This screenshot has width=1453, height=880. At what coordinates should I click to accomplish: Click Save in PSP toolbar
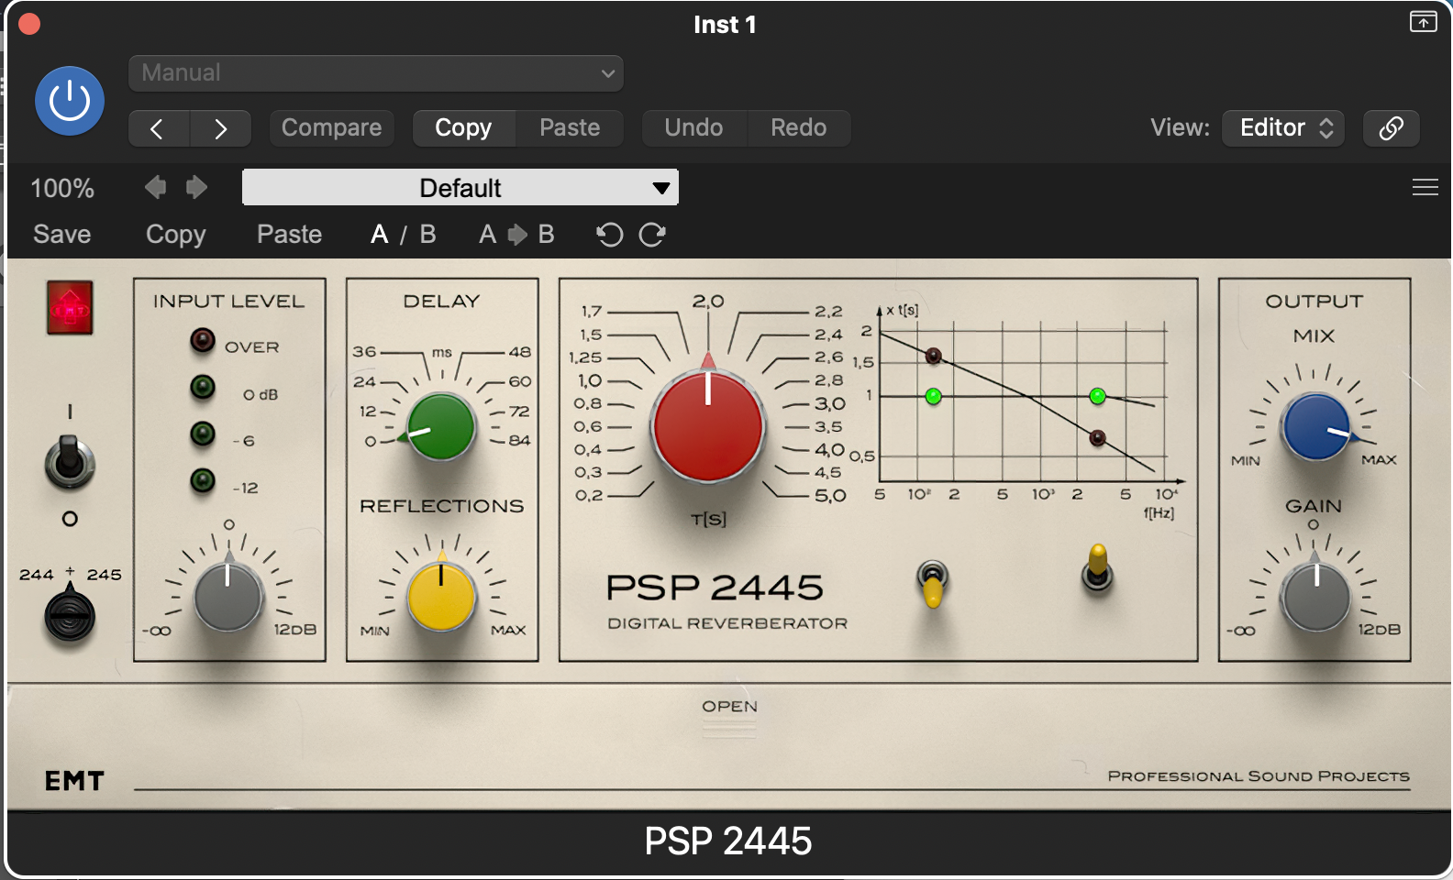coord(62,235)
